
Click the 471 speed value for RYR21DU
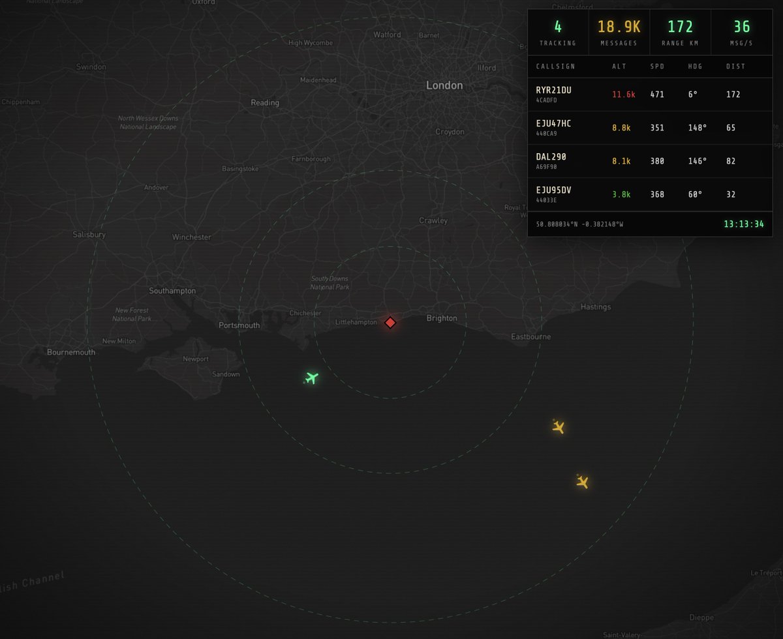[657, 95]
